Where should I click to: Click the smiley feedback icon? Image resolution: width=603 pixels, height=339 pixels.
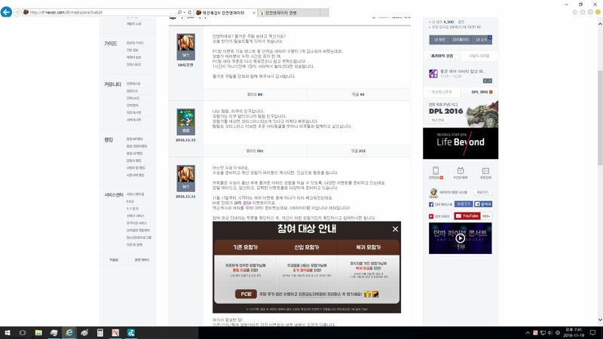(x=598, y=12)
